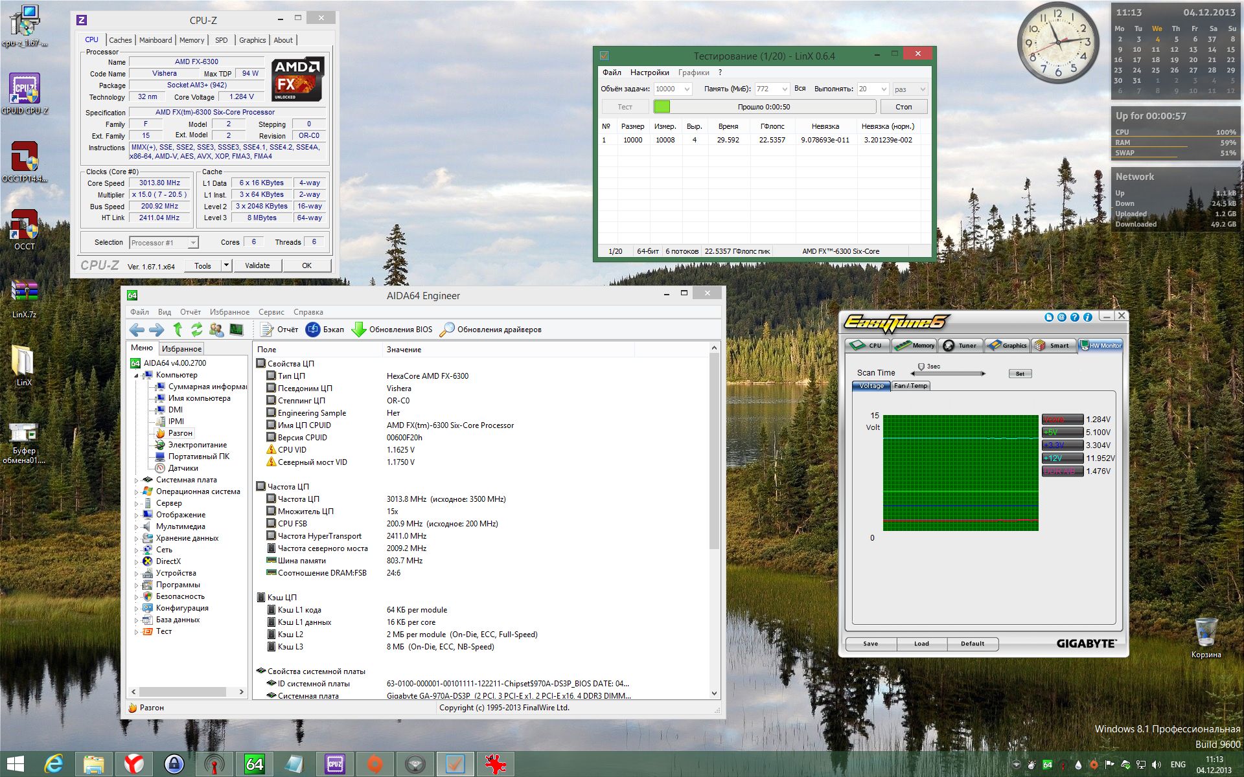
Task: Open the Настройки menu in LinX
Action: [x=649, y=73]
